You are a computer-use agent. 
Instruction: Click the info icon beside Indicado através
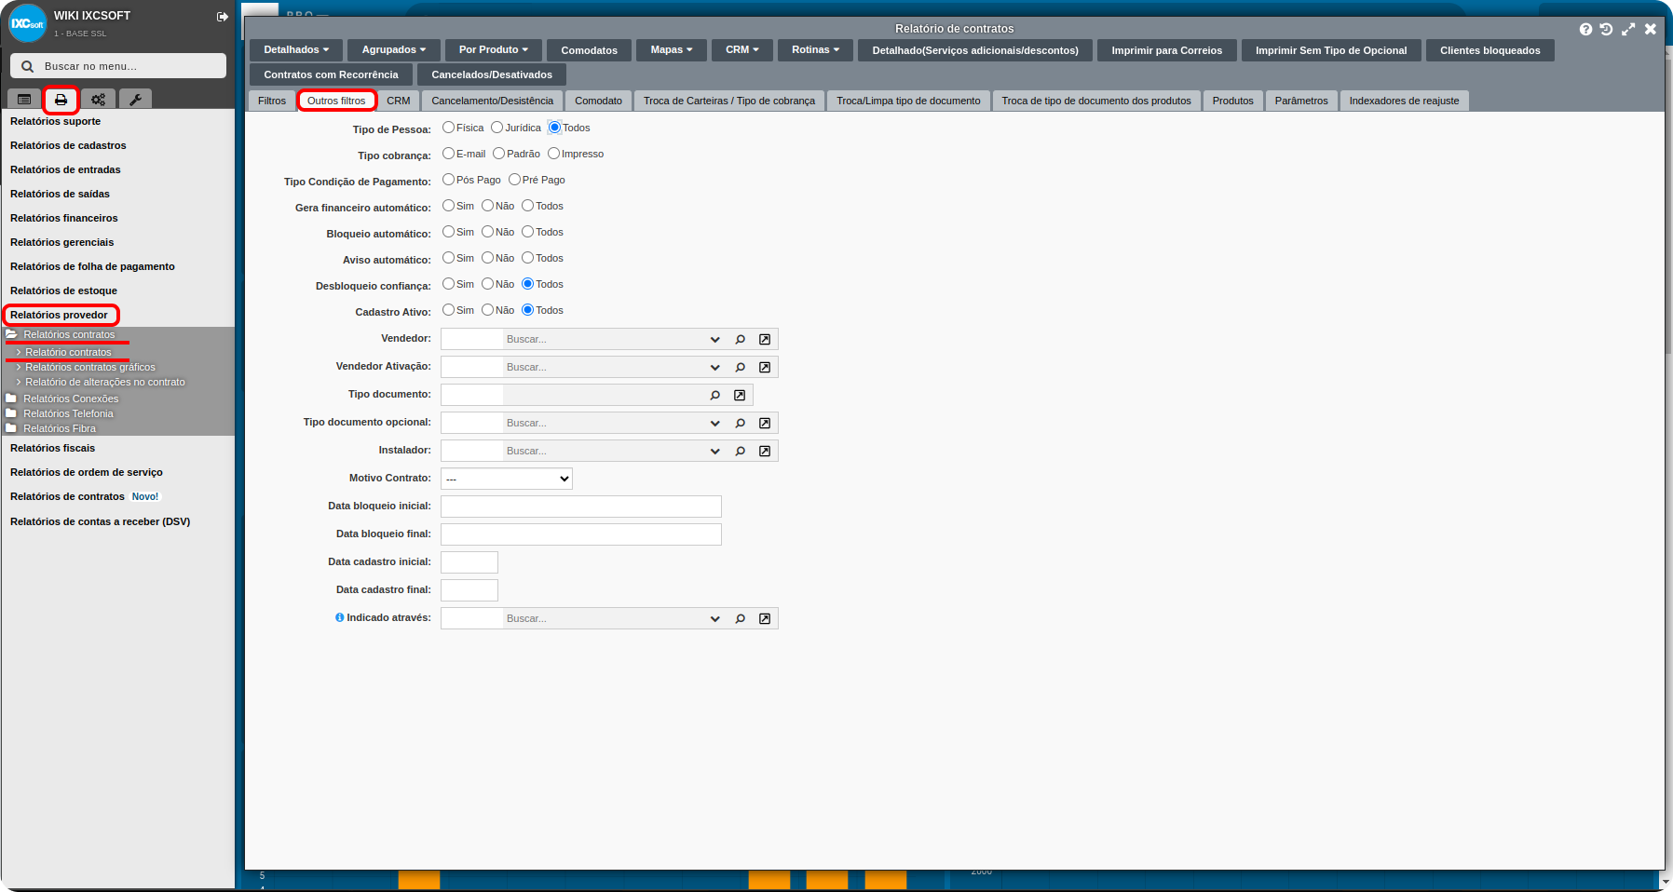point(340,617)
